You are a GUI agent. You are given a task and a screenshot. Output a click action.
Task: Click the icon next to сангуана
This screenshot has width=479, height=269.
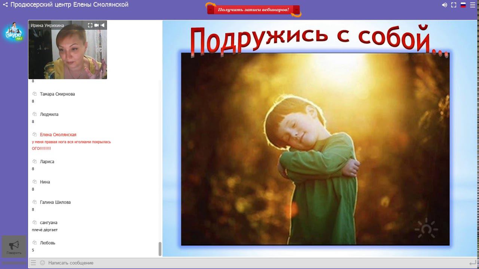pos(34,223)
